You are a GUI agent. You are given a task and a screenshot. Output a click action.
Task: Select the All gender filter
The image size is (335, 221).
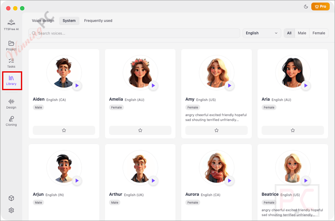point(289,33)
